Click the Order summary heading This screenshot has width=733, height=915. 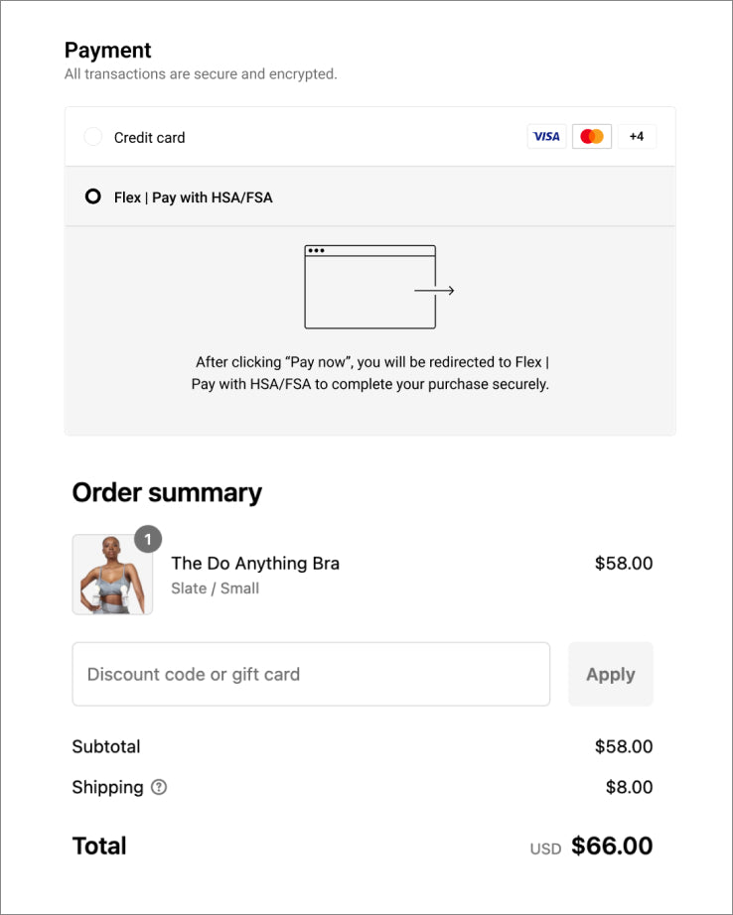click(167, 492)
